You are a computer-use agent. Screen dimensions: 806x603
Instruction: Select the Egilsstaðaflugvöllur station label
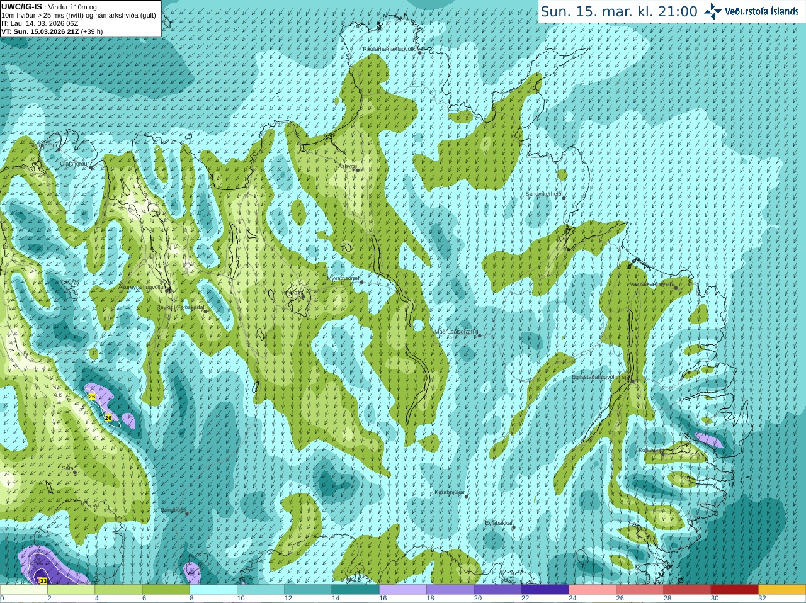coord(601,378)
